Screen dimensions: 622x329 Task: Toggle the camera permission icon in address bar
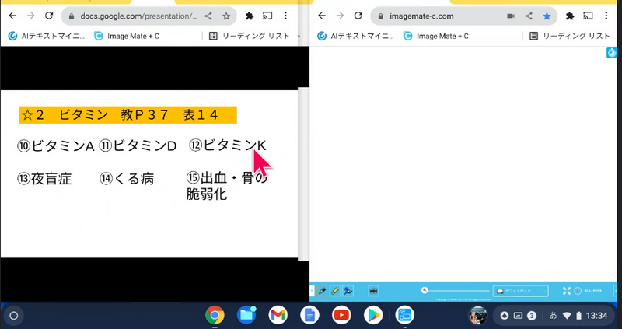[511, 16]
